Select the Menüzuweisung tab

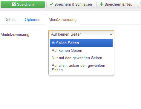point(62,19)
